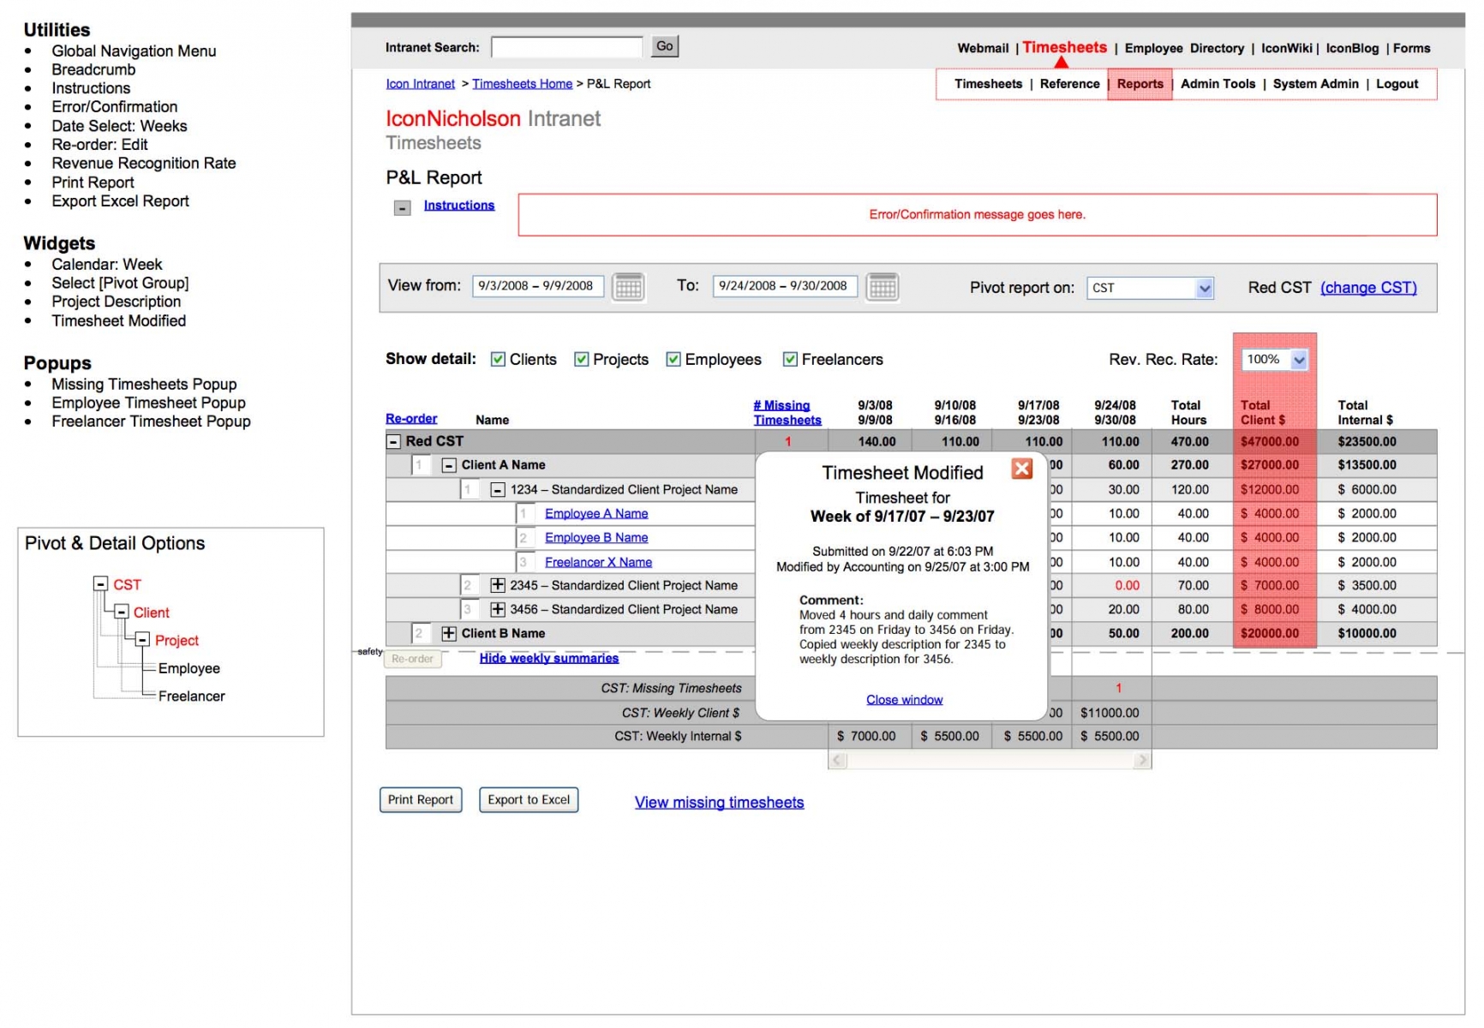
Task: Open the Timesheets sub-navigation item
Action: (x=988, y=84)
